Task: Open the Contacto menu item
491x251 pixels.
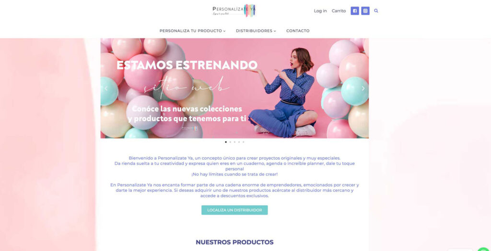Action: [x=298, y=31]
